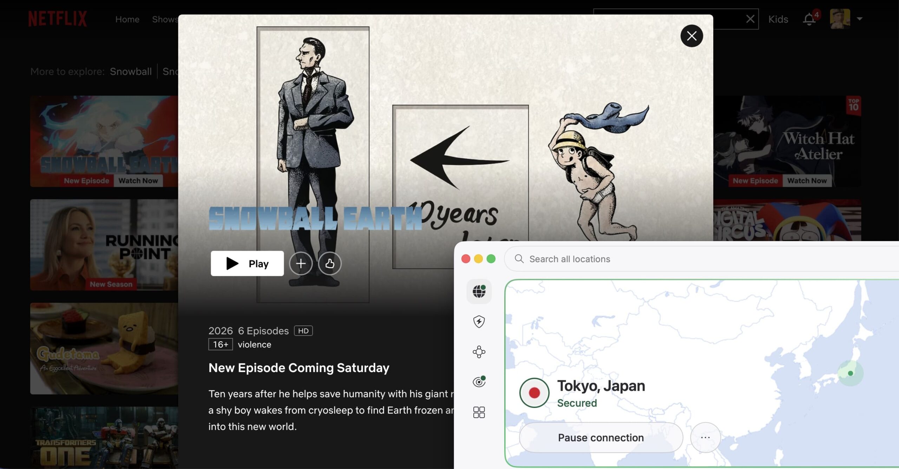Viewport: 899px width, 469px height.
Task: Close the Snowball Earth details popup
Action: [x=691, y=36]
